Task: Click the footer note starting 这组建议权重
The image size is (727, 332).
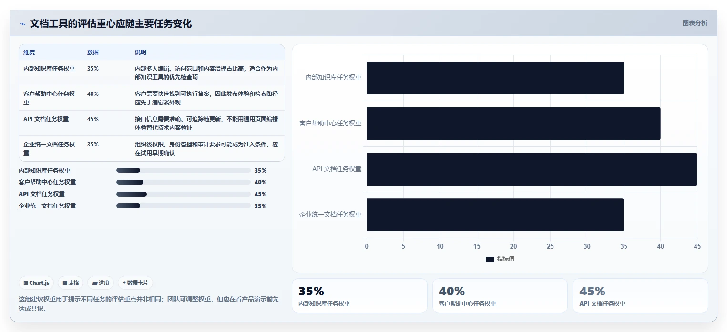Action: pyautogui.click(x=149, y=304)
